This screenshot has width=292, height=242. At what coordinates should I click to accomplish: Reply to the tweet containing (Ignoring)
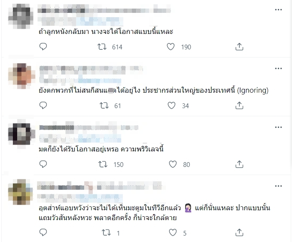pyautogui.click(x=43, y=105)
